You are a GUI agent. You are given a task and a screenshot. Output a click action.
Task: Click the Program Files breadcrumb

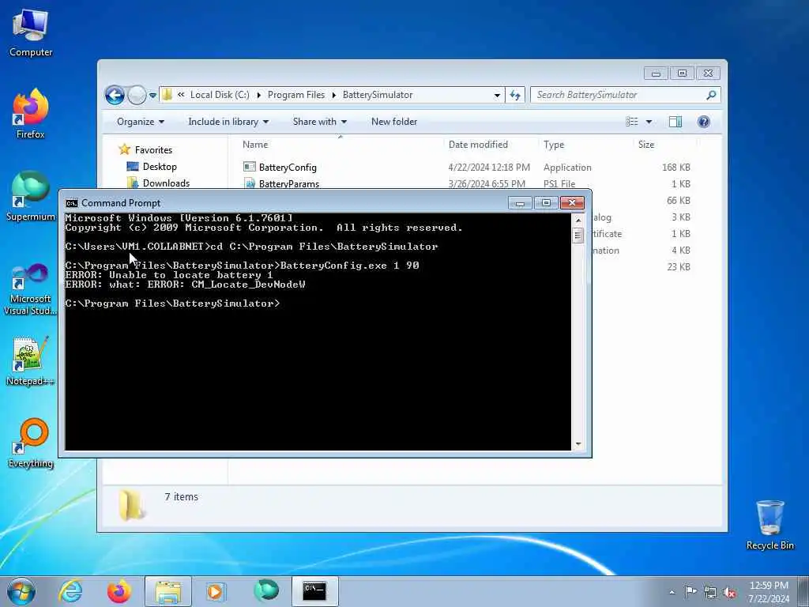(296, 95)
